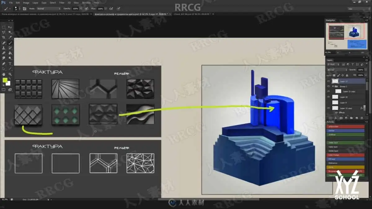Open the Filter menu
372x209 pixels.
[x=62, y=3]
